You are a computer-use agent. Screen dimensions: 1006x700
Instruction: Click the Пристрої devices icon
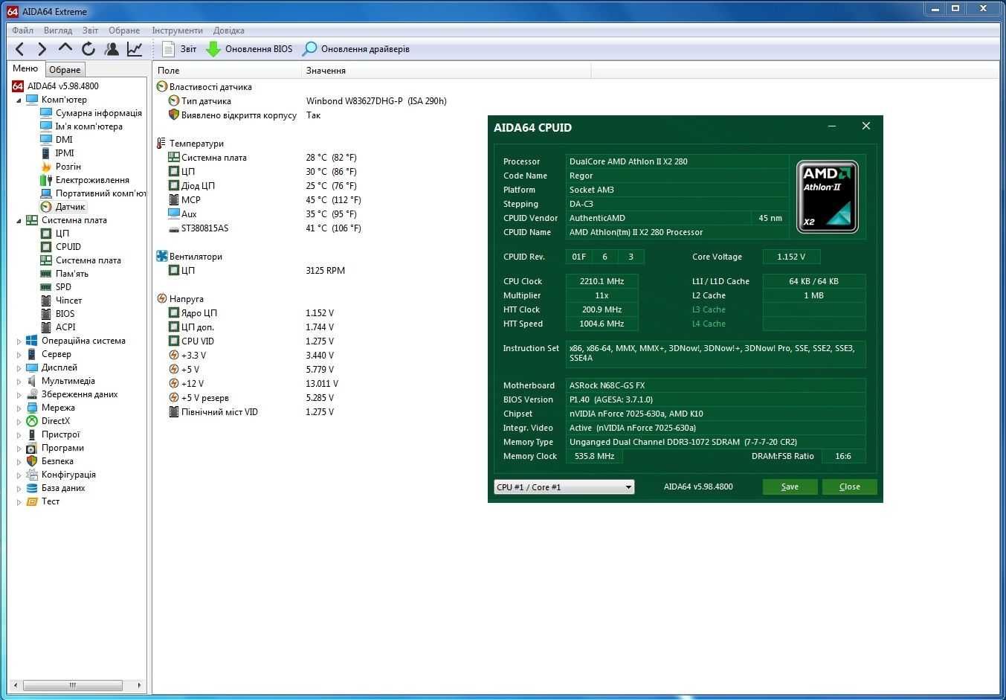[32, 434]
